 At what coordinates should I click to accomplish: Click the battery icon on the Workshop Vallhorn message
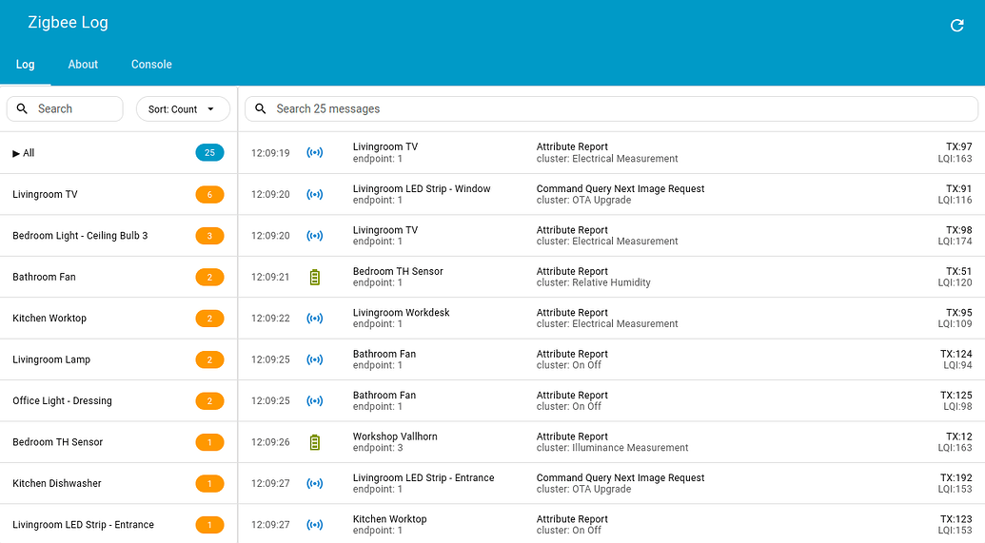click(315, 442)
